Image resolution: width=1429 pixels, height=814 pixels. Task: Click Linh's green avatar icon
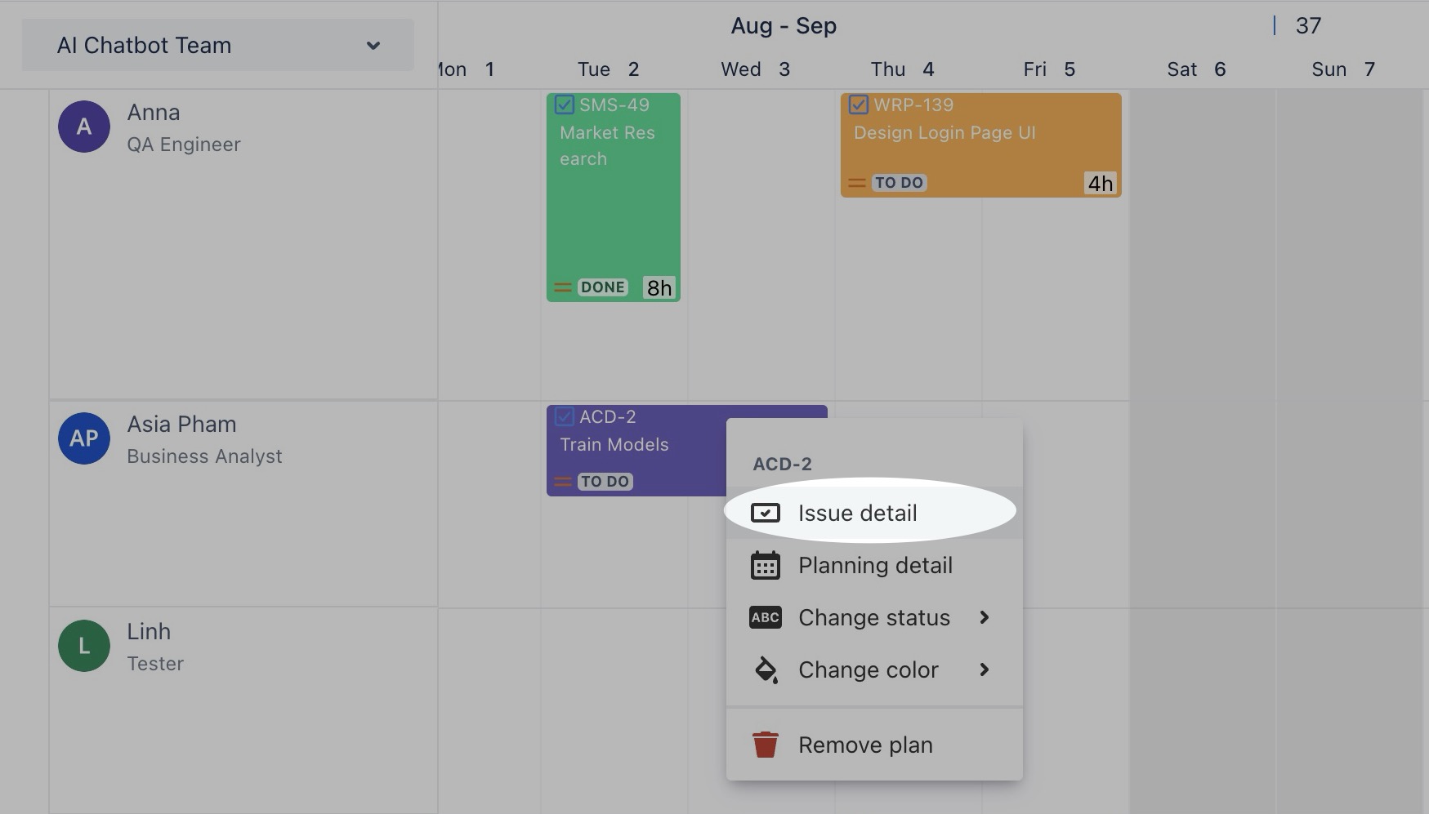click(x=84, y=646)
